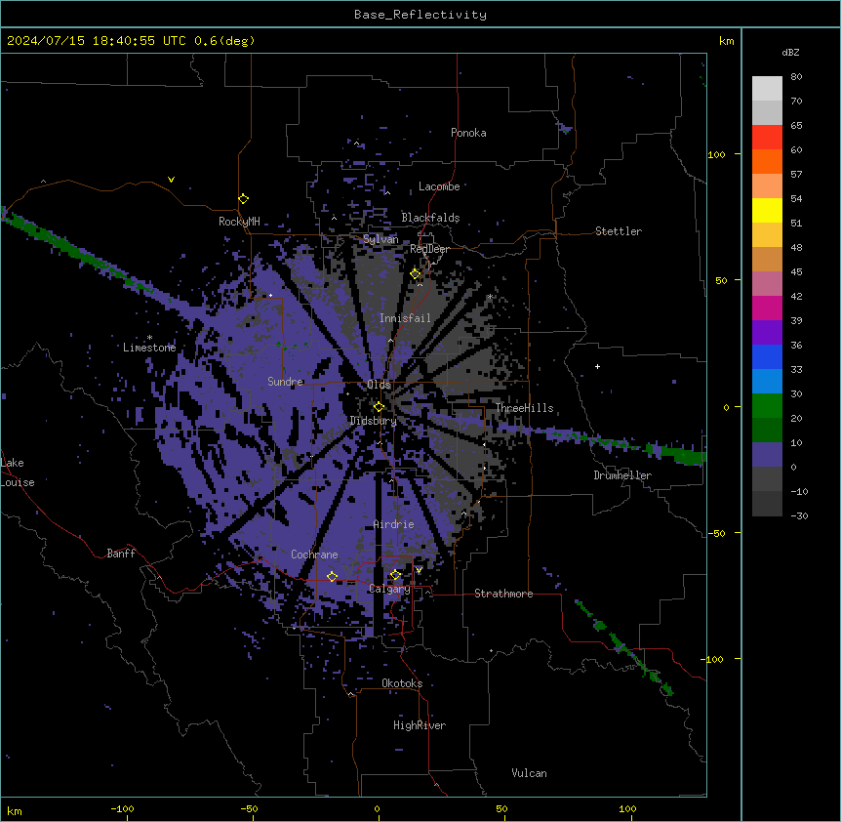The height and width of the screenshot is (822, 841).
Task: Click the Vulcan city label
Action: pos(530,773)
